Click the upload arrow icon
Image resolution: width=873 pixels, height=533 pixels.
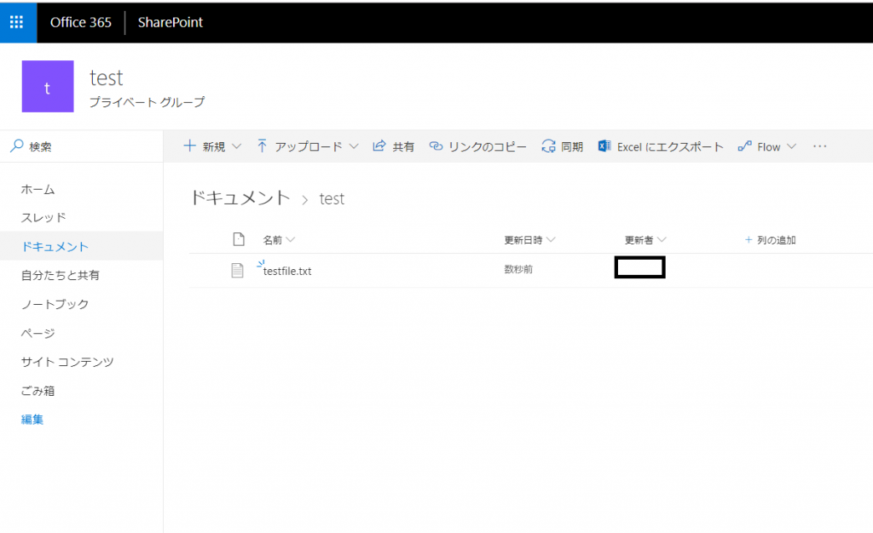(263, 146)
